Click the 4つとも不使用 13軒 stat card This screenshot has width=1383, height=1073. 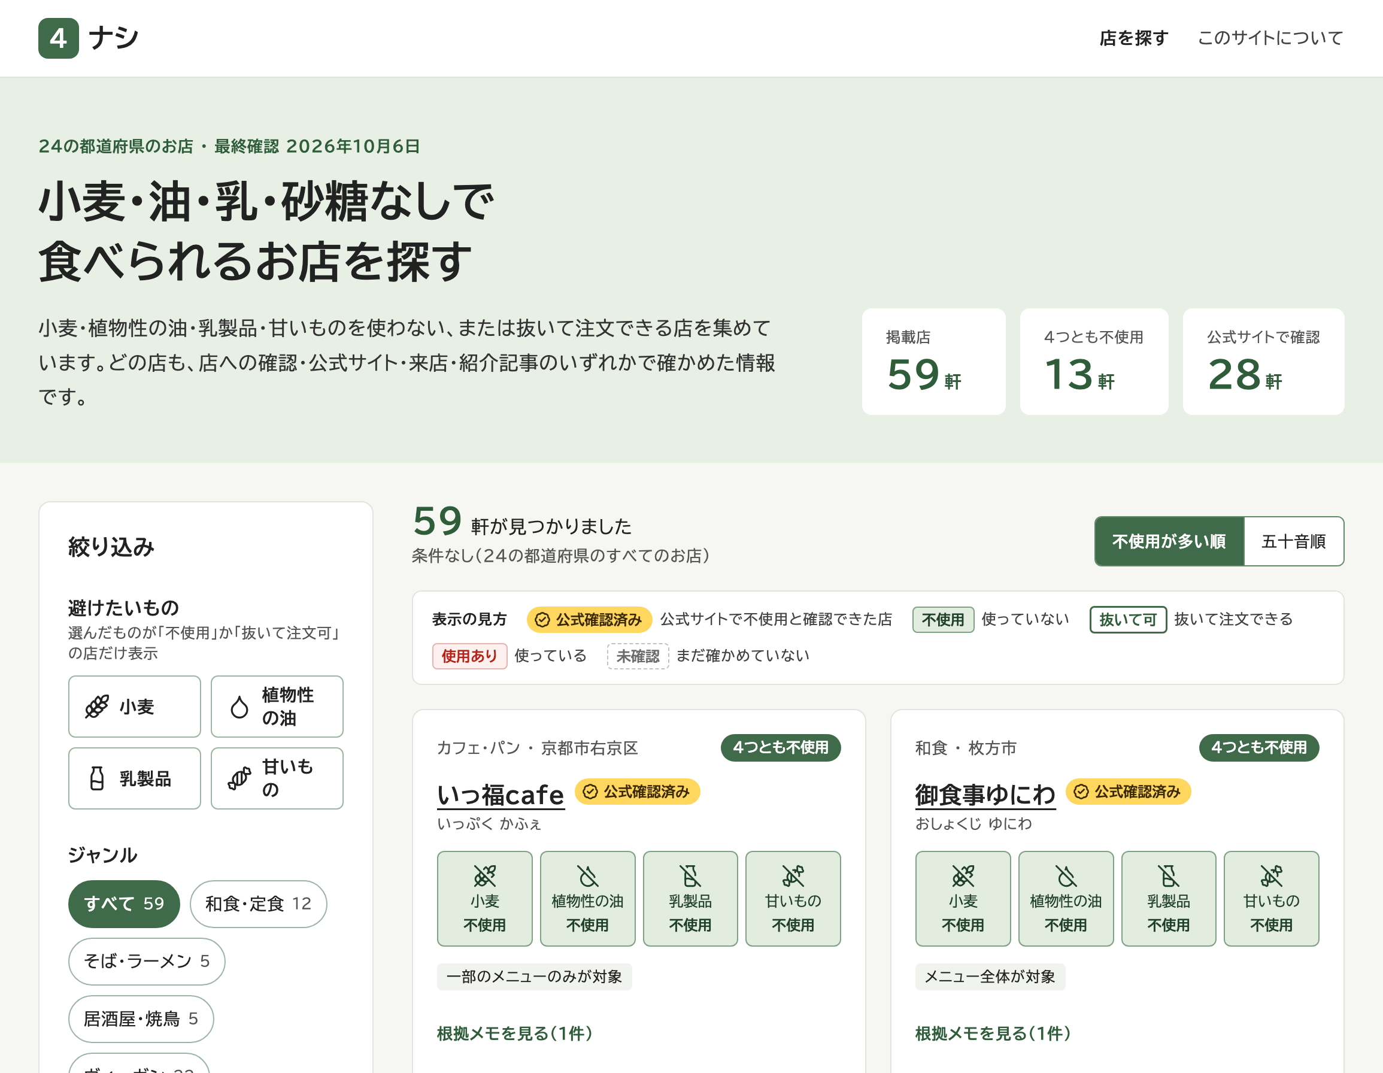tap(1094, 362)
